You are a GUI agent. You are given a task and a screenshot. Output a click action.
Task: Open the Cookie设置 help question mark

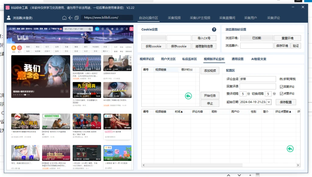[214, 29]
